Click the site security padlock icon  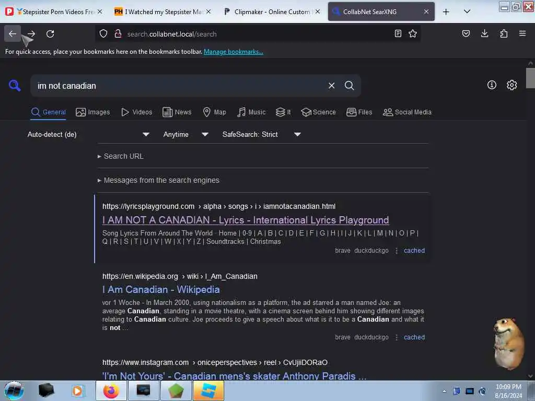click(118, 34)
